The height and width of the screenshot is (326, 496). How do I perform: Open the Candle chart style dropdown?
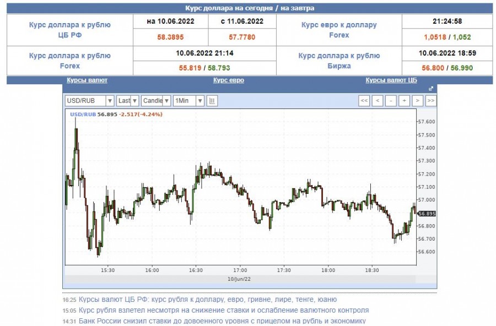click(156, 101)
